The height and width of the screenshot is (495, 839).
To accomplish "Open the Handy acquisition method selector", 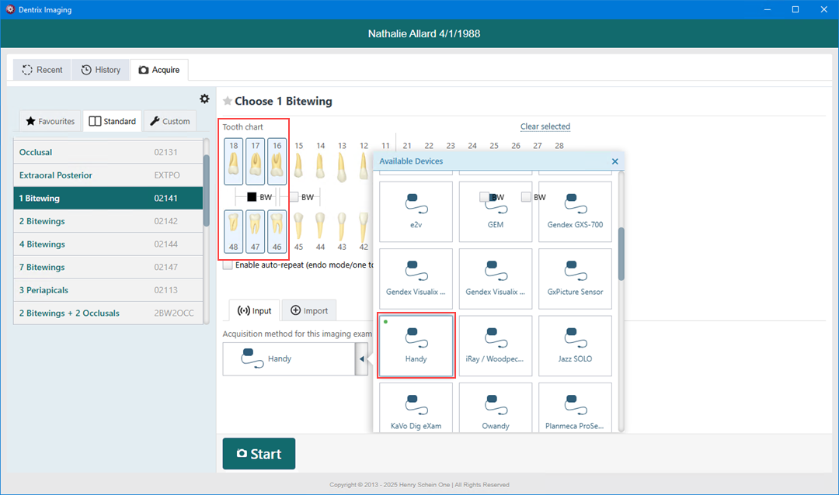I will pyautogui.click(x=288, y=359).
